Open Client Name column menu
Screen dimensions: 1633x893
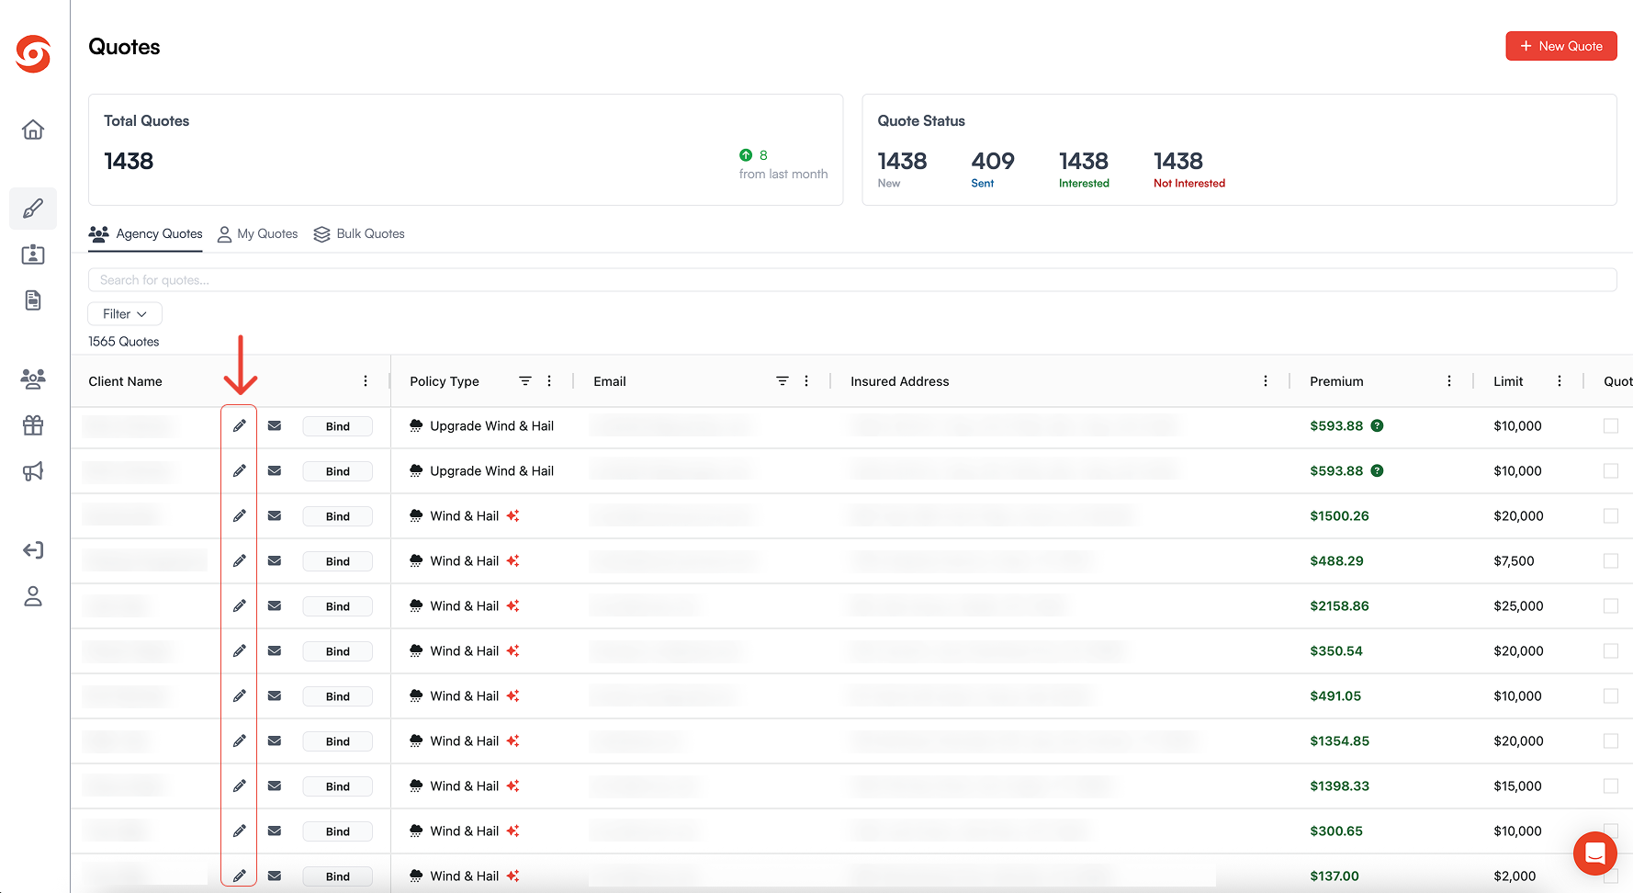tap(366, 380)
